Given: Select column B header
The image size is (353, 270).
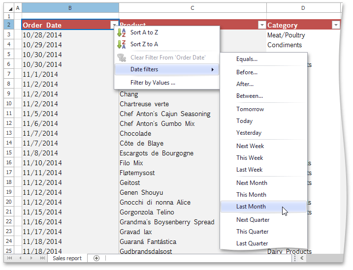Looking at the screenshot, I should [x=70, y=8].
